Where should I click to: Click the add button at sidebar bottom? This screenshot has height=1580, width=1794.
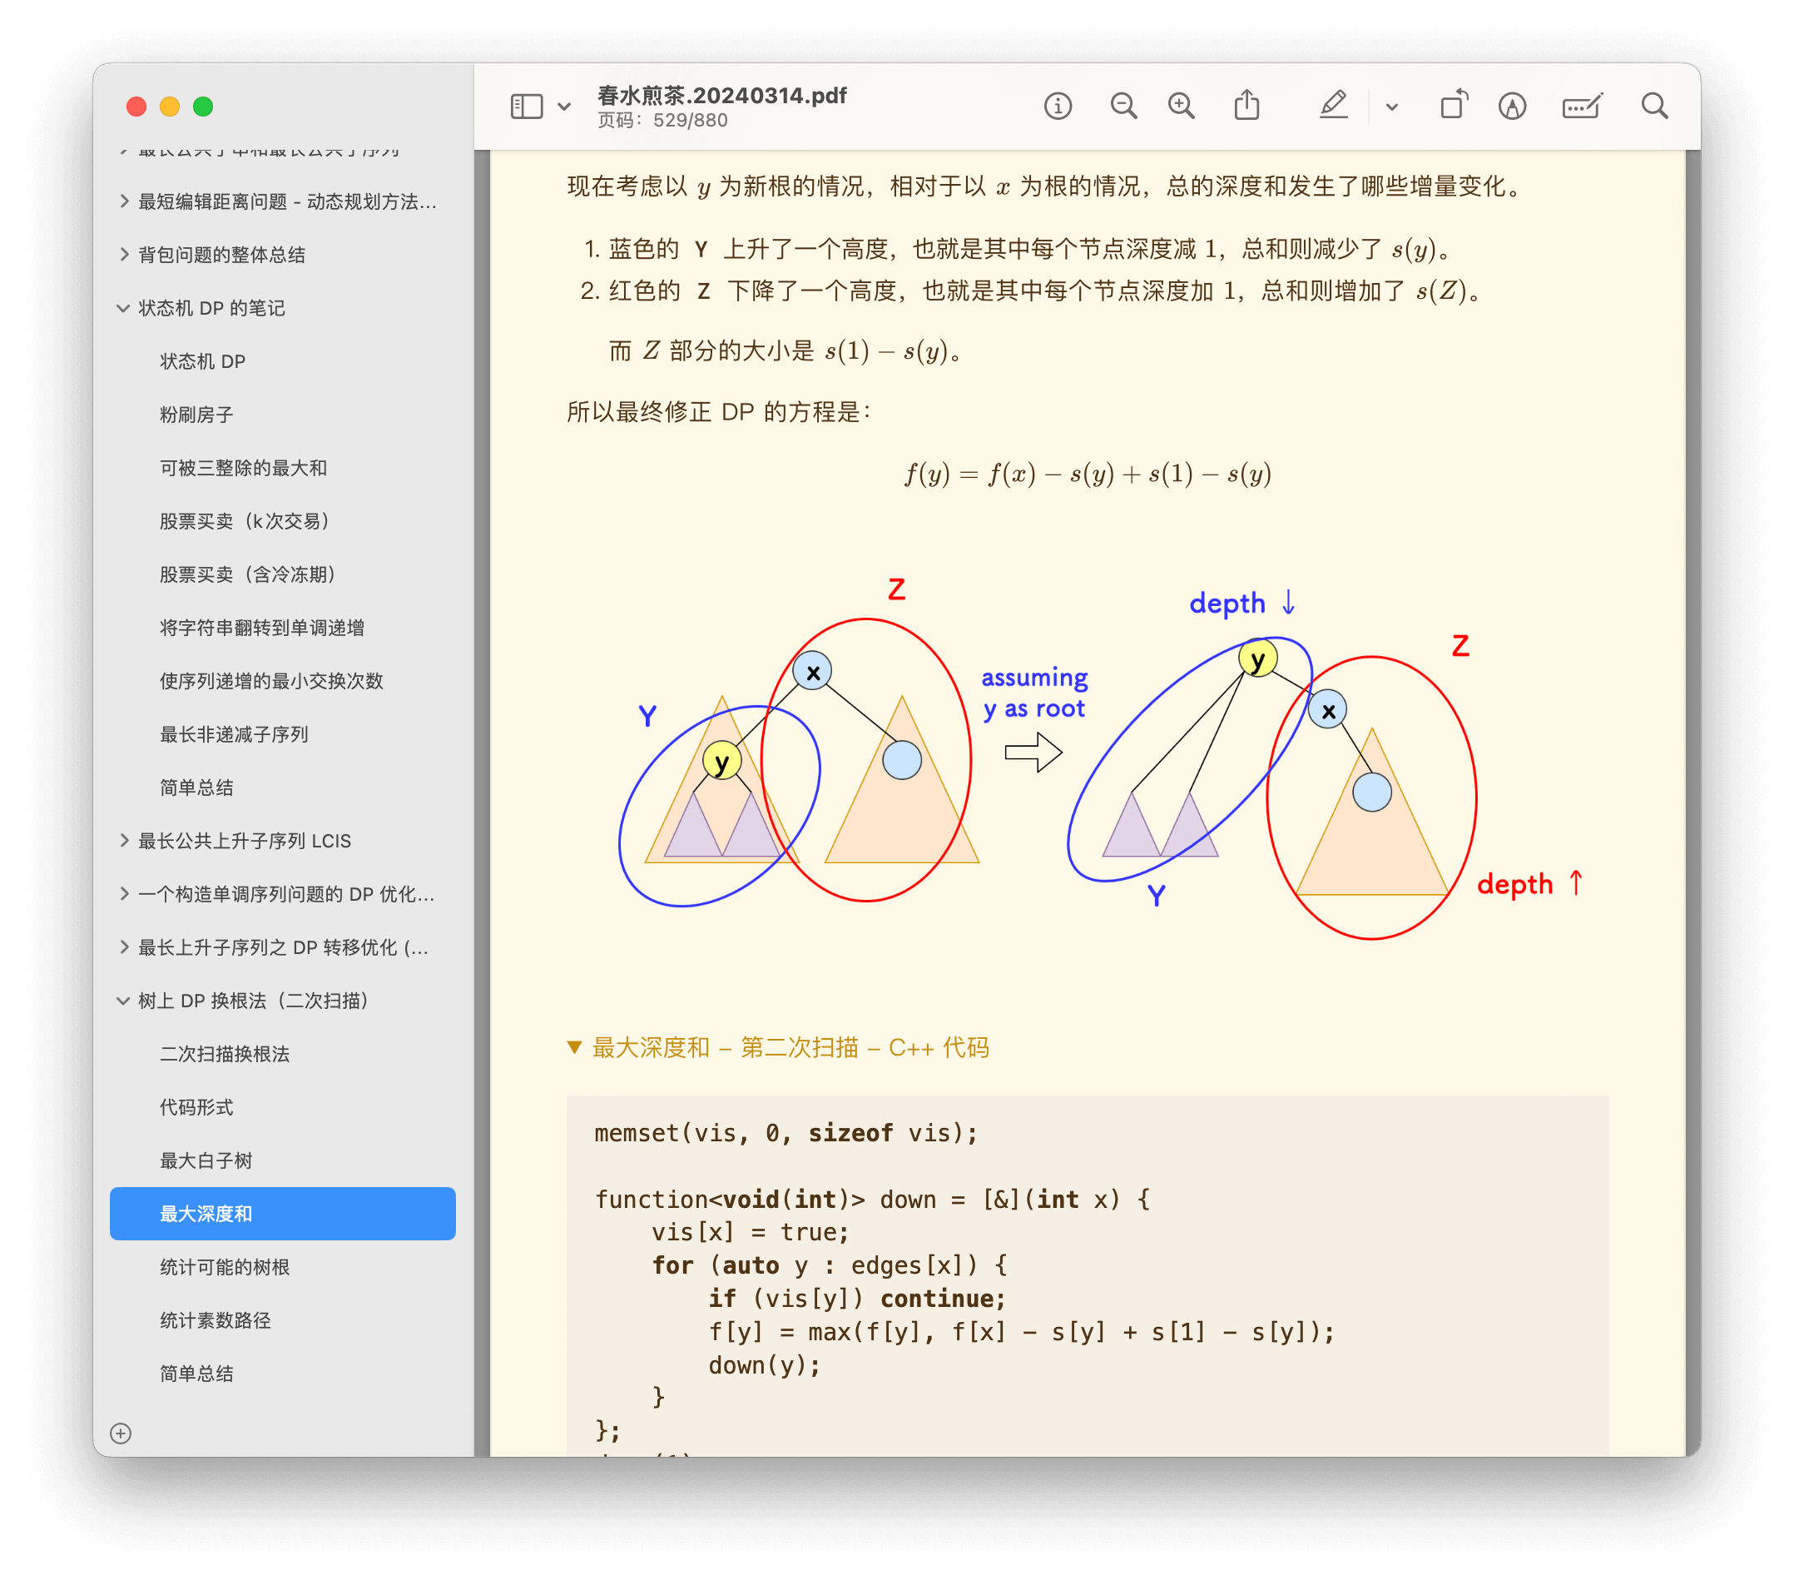point(121,1433)
